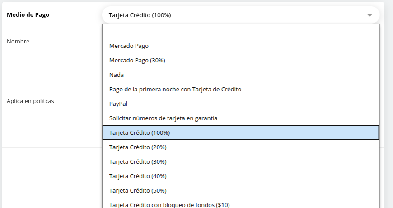This screenshot has width=393, height=208.
Task: Click the Nombre field label
Action: (x=18, y=41)
